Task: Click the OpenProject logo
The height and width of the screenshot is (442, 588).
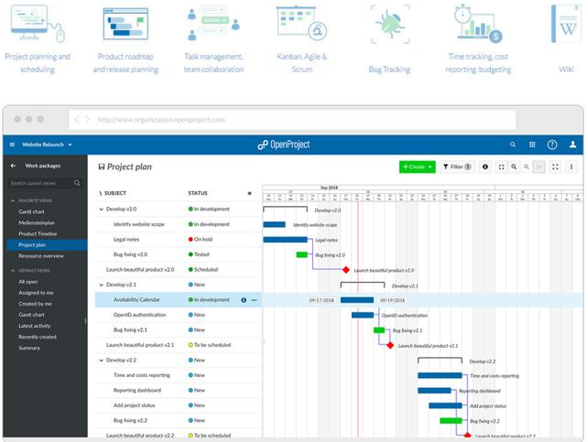Action: click(284, 145)
